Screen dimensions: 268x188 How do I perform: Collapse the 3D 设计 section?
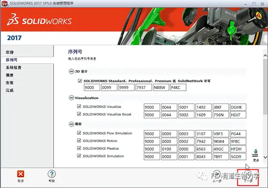pos(71,72)
